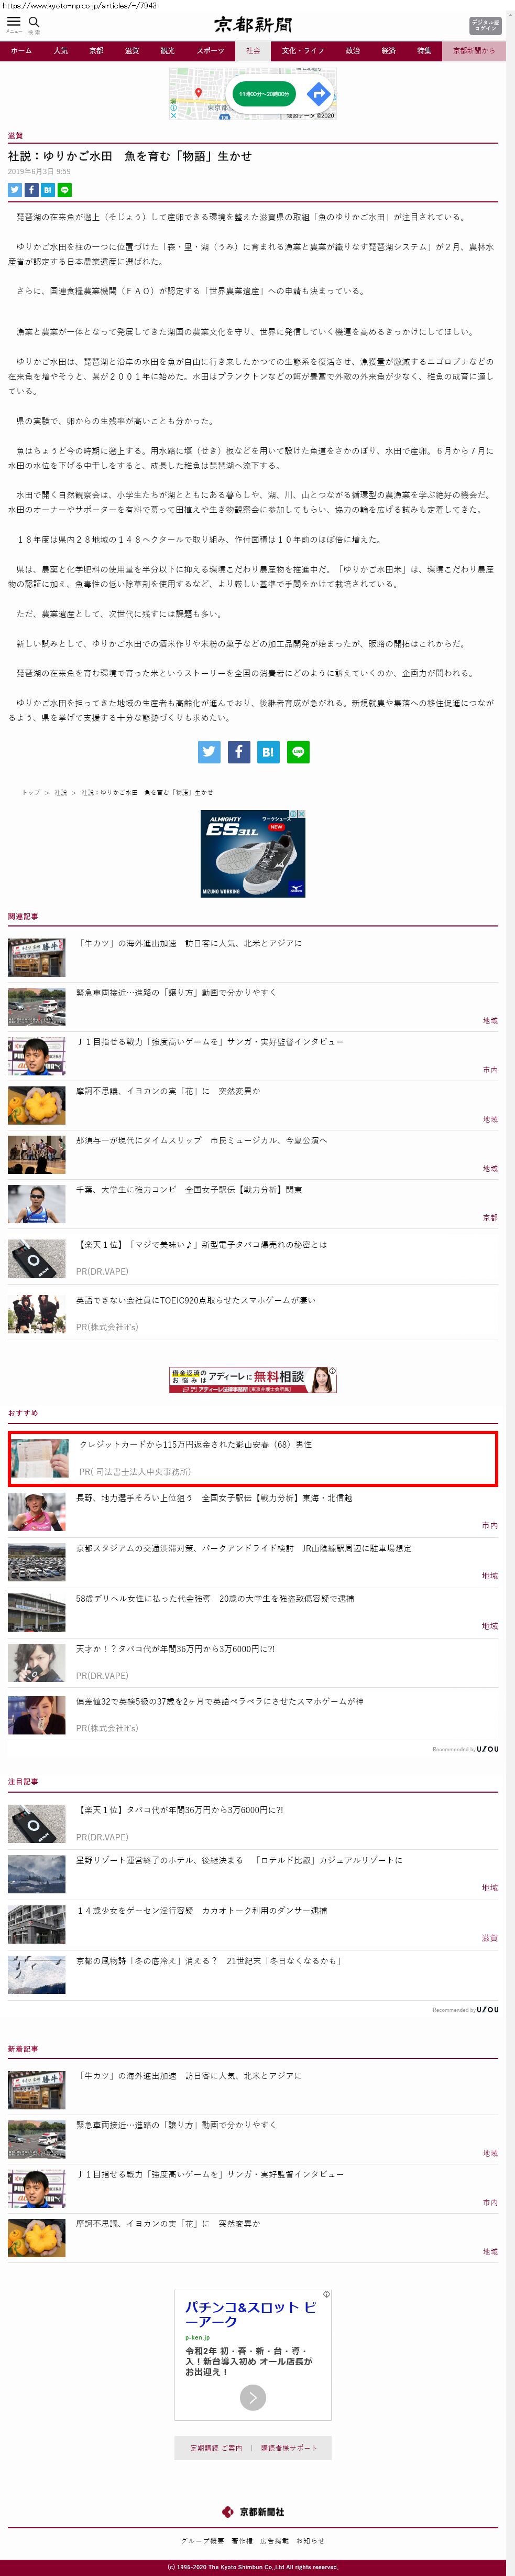Open the 京都新聞から tab

click(x=474, y=51)
